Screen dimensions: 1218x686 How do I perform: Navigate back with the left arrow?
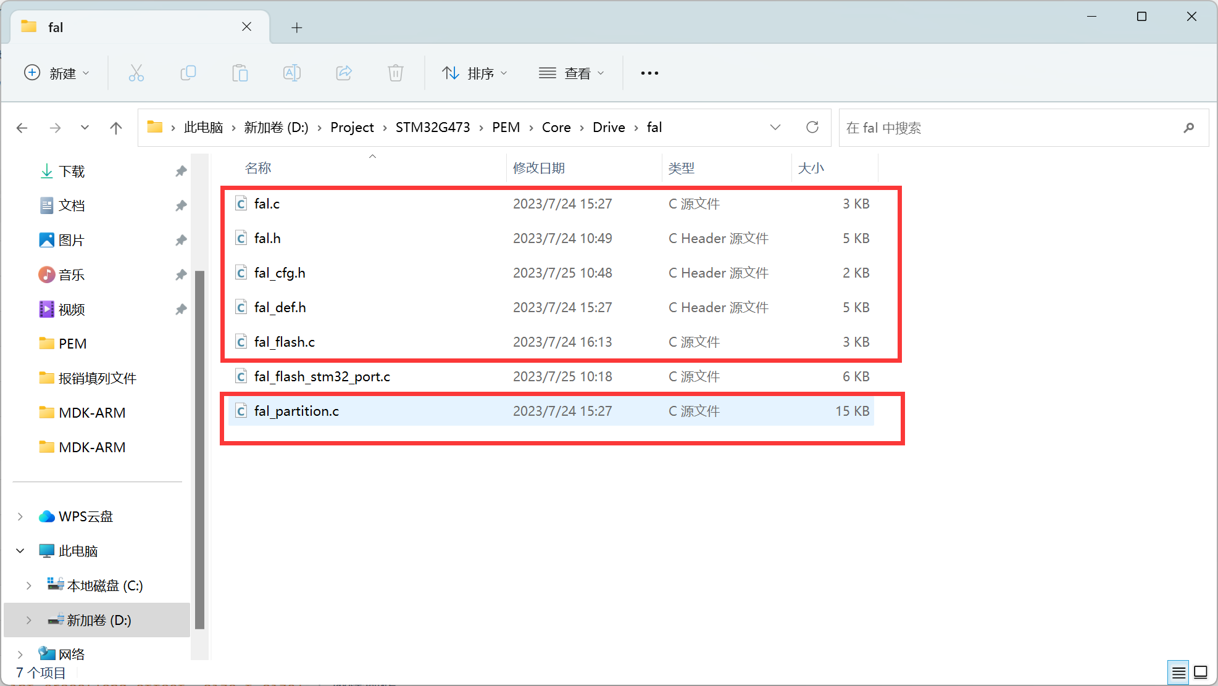coord(22,128)
